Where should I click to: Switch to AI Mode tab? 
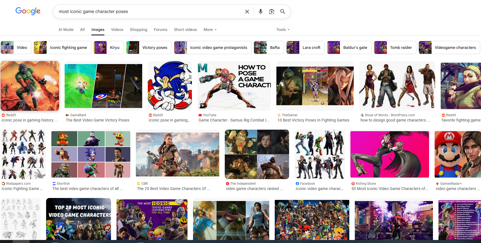66,30
